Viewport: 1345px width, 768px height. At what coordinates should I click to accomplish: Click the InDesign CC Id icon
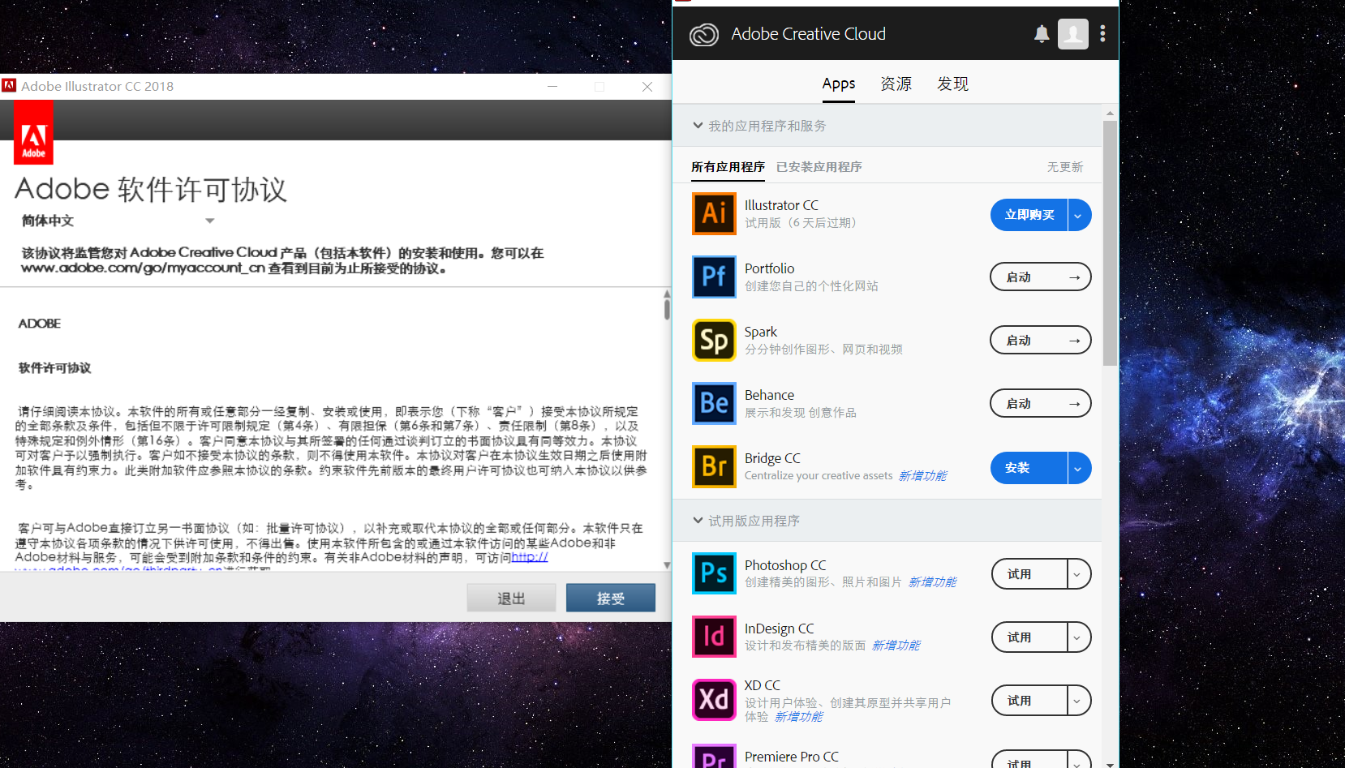coord(714,637)
